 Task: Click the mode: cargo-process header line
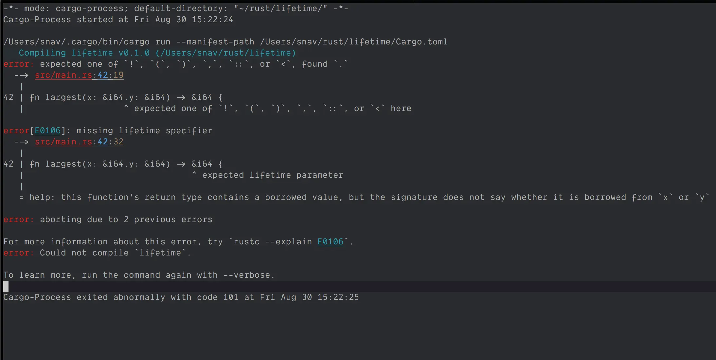click(176, 8)
